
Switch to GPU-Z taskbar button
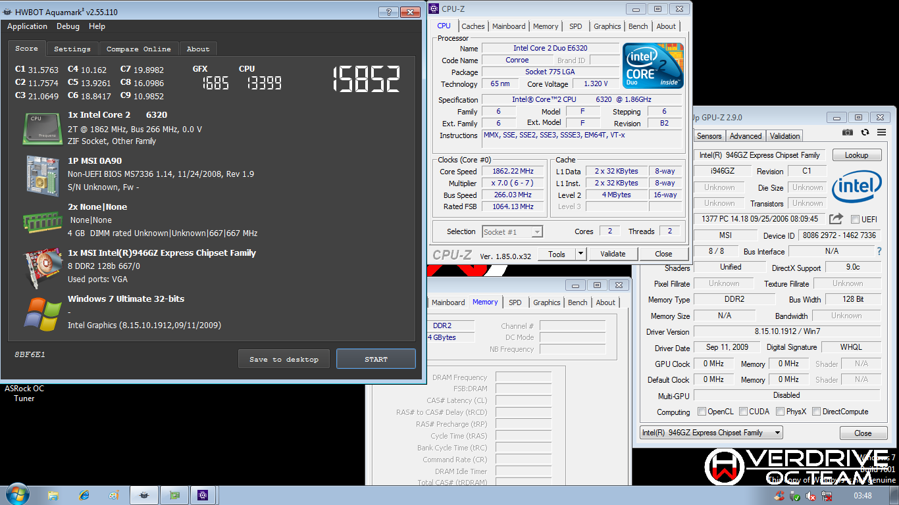[174, 495]
